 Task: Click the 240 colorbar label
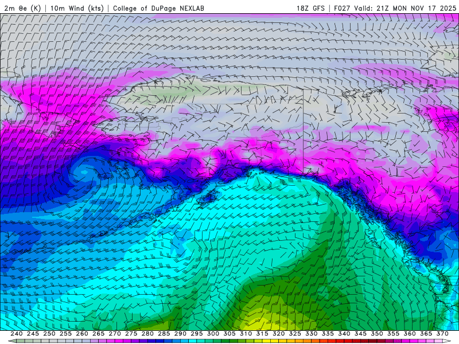tap(17, 334)
